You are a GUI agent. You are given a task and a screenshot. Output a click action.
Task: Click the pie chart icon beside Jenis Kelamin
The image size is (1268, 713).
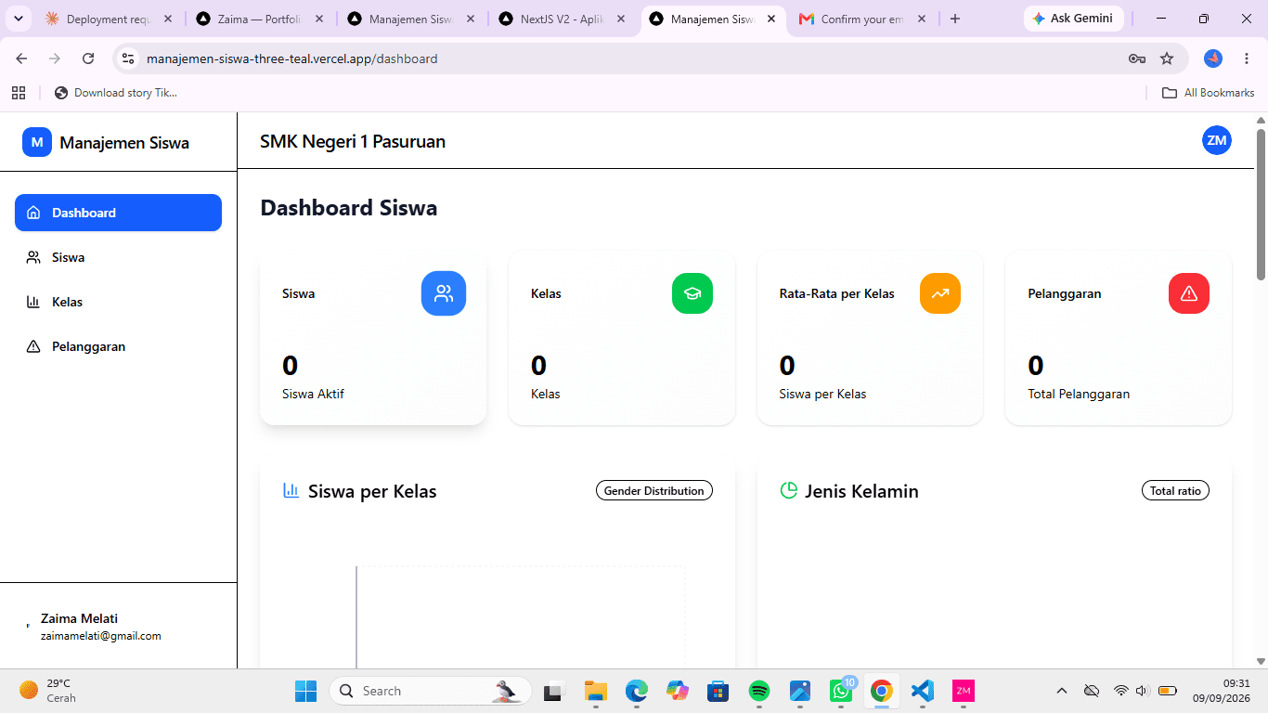tap(789, 490)
